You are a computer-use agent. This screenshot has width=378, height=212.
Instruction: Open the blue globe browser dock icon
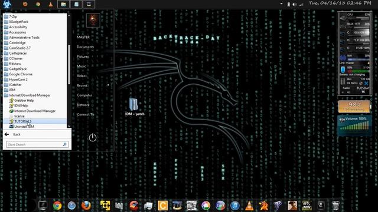point(71,206)
